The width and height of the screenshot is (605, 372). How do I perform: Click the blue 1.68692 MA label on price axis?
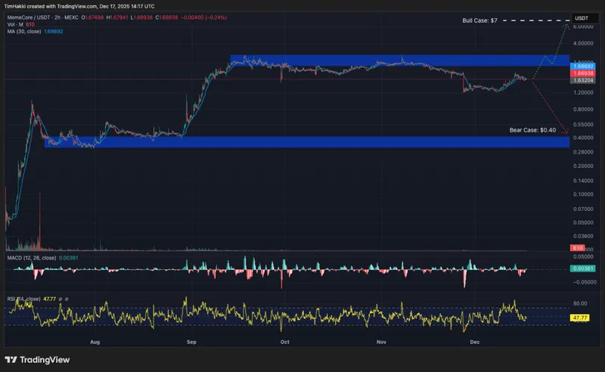582,67
